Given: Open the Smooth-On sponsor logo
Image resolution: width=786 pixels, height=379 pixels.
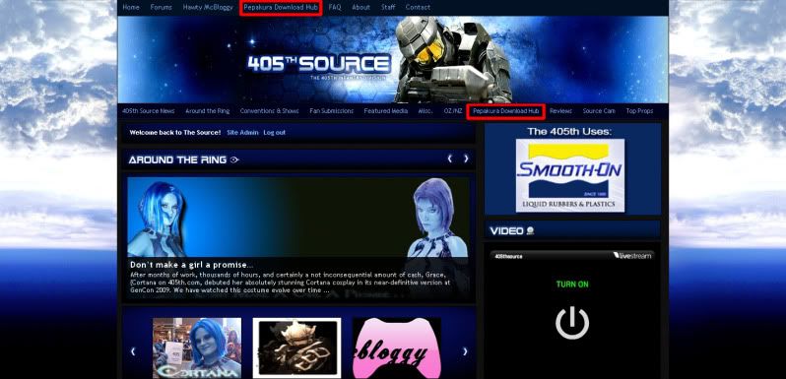Looking at the screenshot, I should click(570, 175).
